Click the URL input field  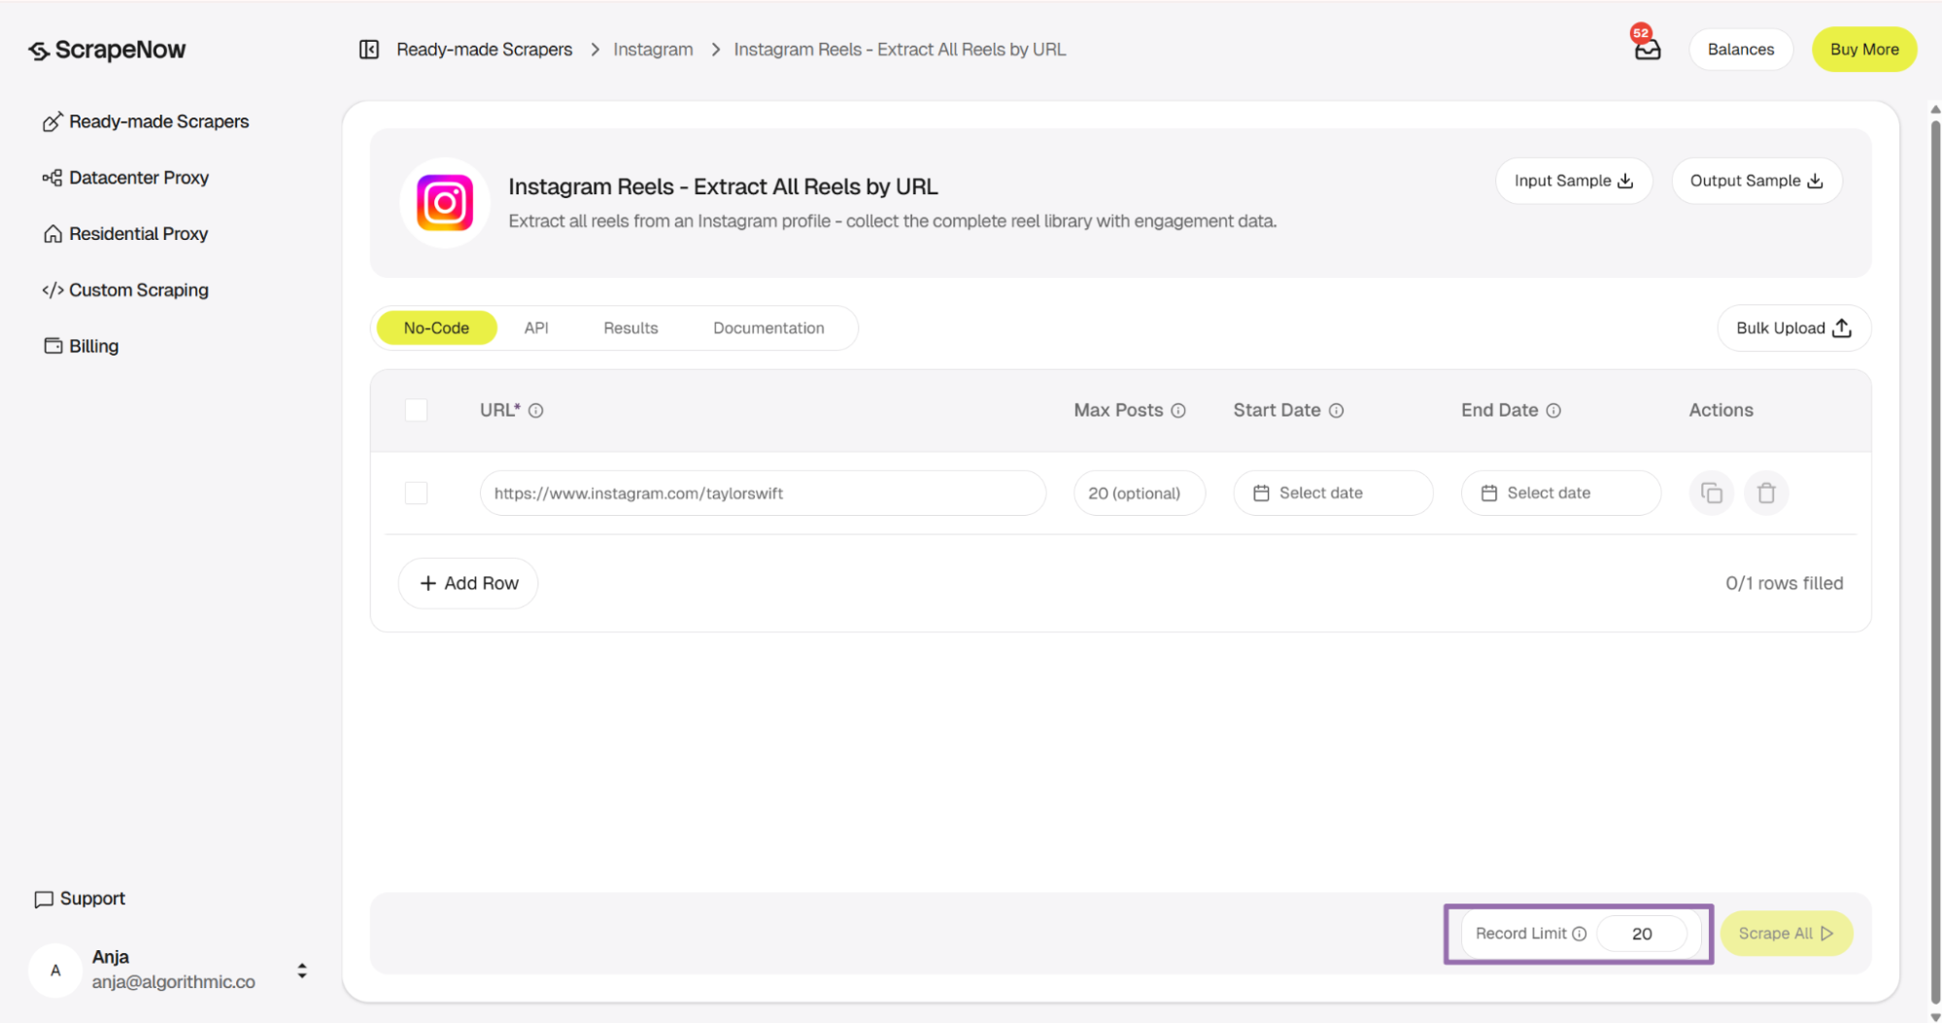[x=763, y=494]
